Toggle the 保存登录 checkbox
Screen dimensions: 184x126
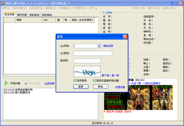(x=75, y=81)
